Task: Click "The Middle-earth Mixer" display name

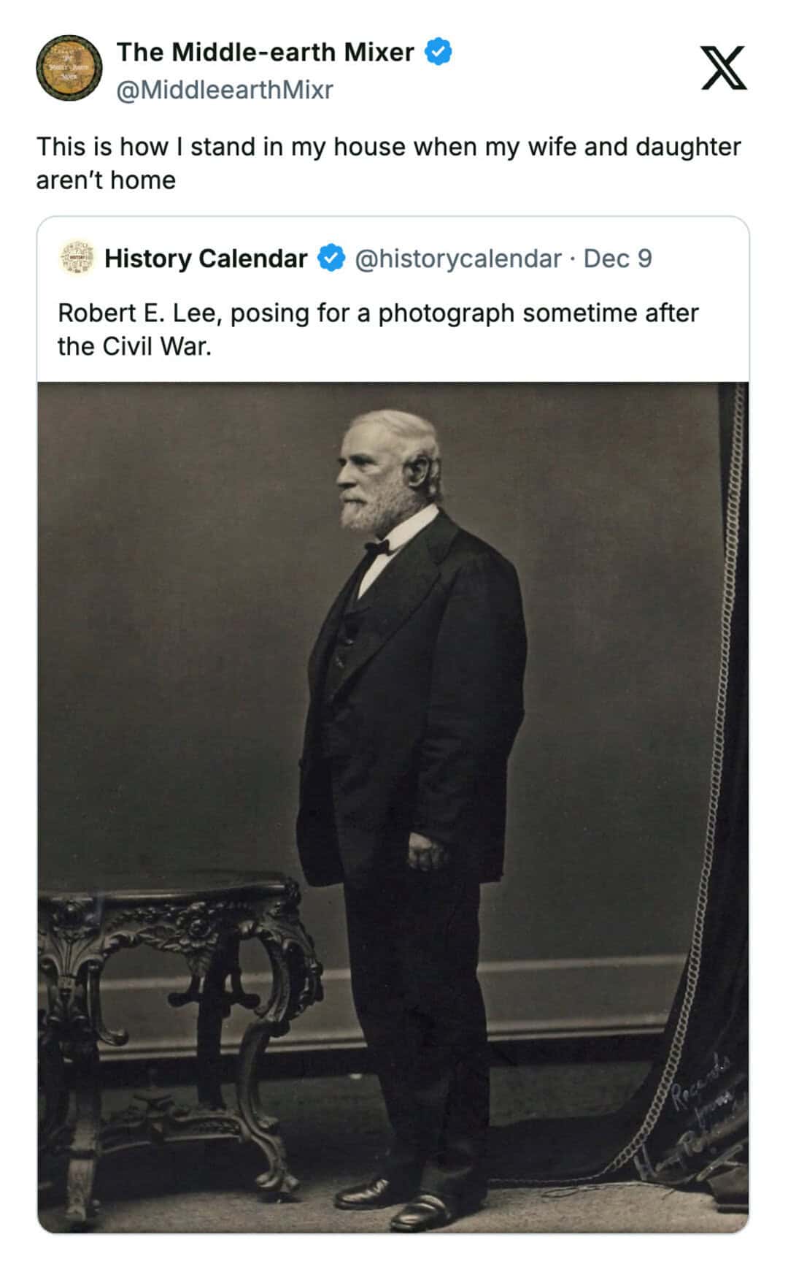Action: (265, 52)
